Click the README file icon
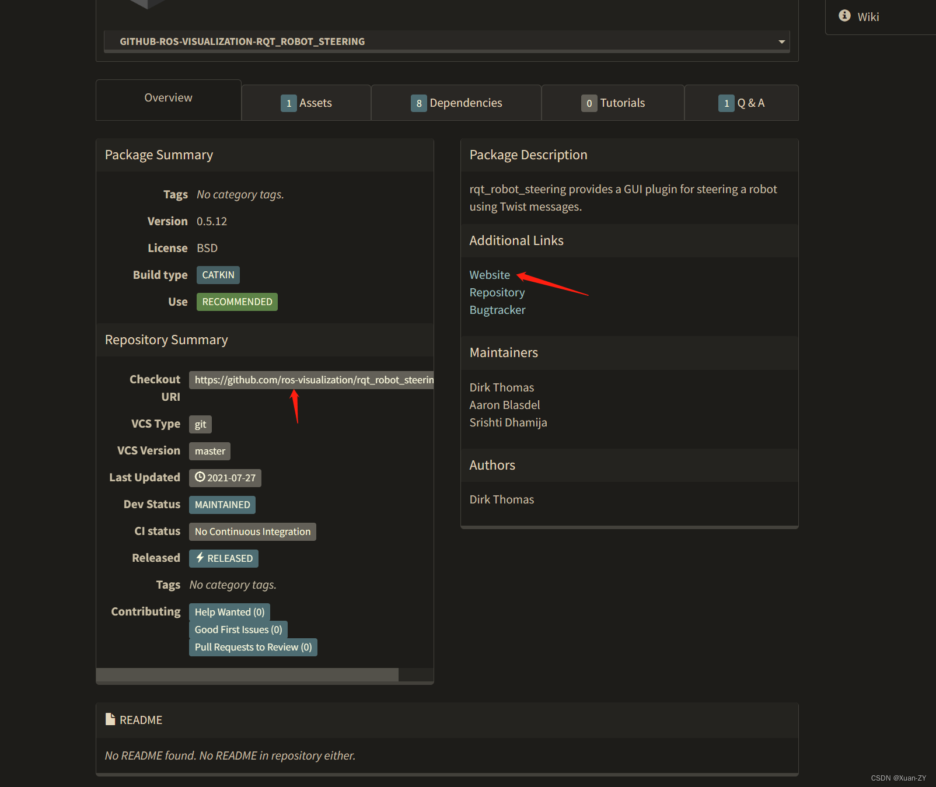 [110, 719]
